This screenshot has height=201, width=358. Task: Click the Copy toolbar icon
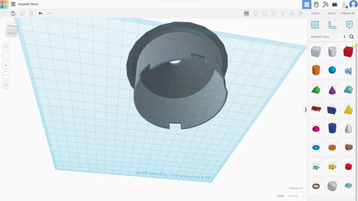tap(4, 14)
